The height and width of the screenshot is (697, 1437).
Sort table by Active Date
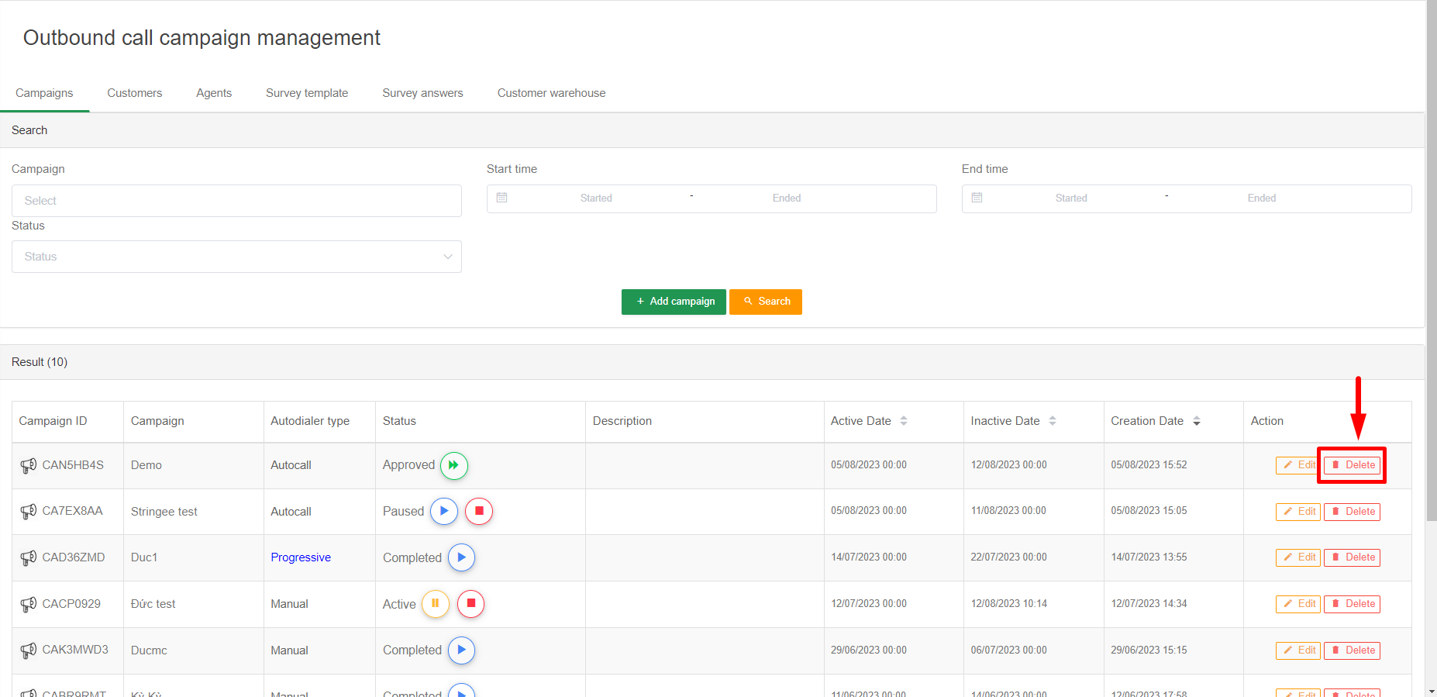click(x=904, y=421)
